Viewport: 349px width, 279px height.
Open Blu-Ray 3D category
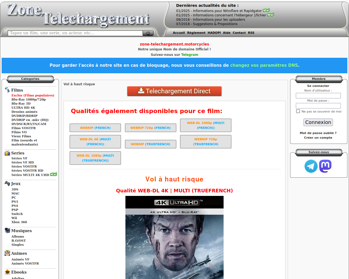[21, 104]
